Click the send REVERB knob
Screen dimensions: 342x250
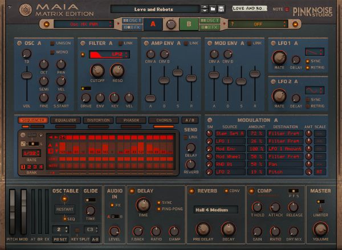(x=190, y=165)
